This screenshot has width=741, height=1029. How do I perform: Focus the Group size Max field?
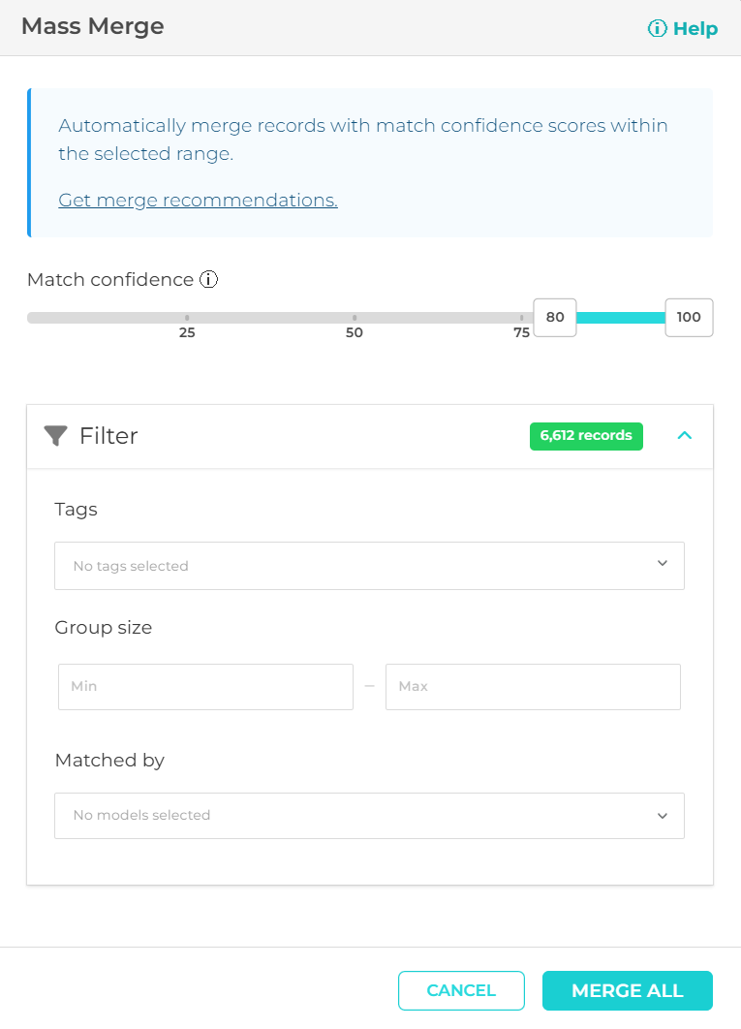click(533, 687)
